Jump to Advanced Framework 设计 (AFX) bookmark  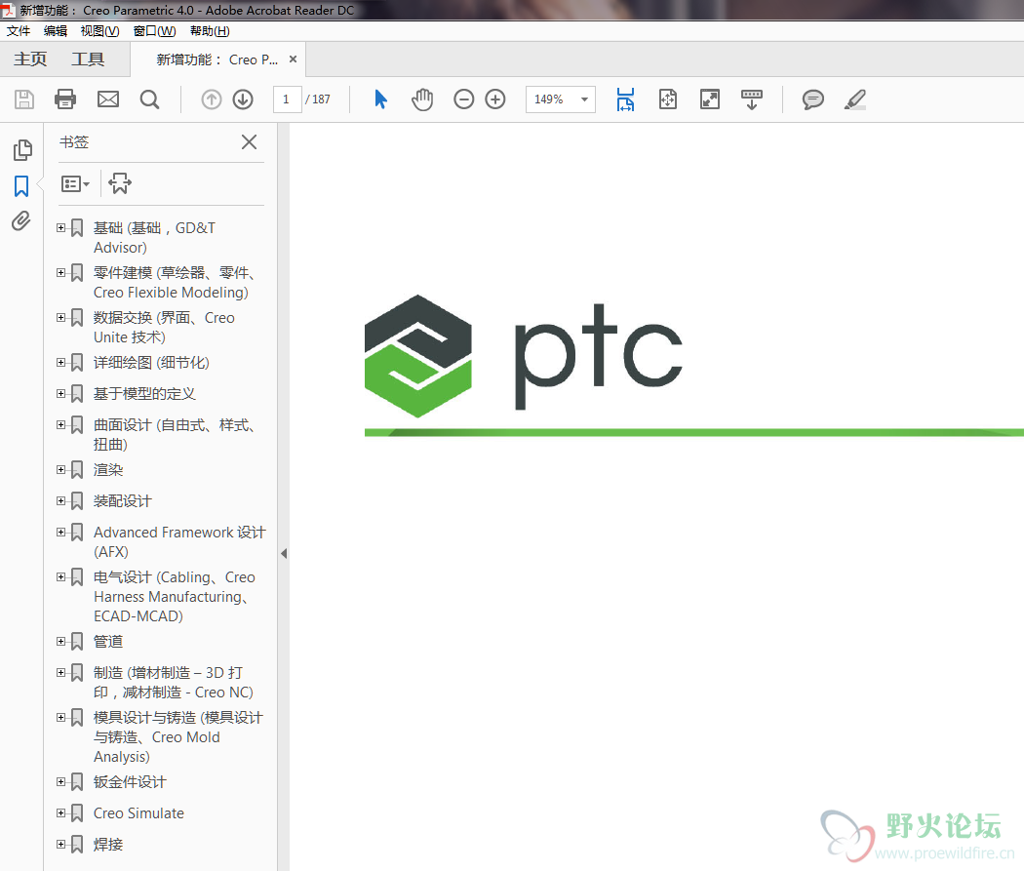coord(179,542)
